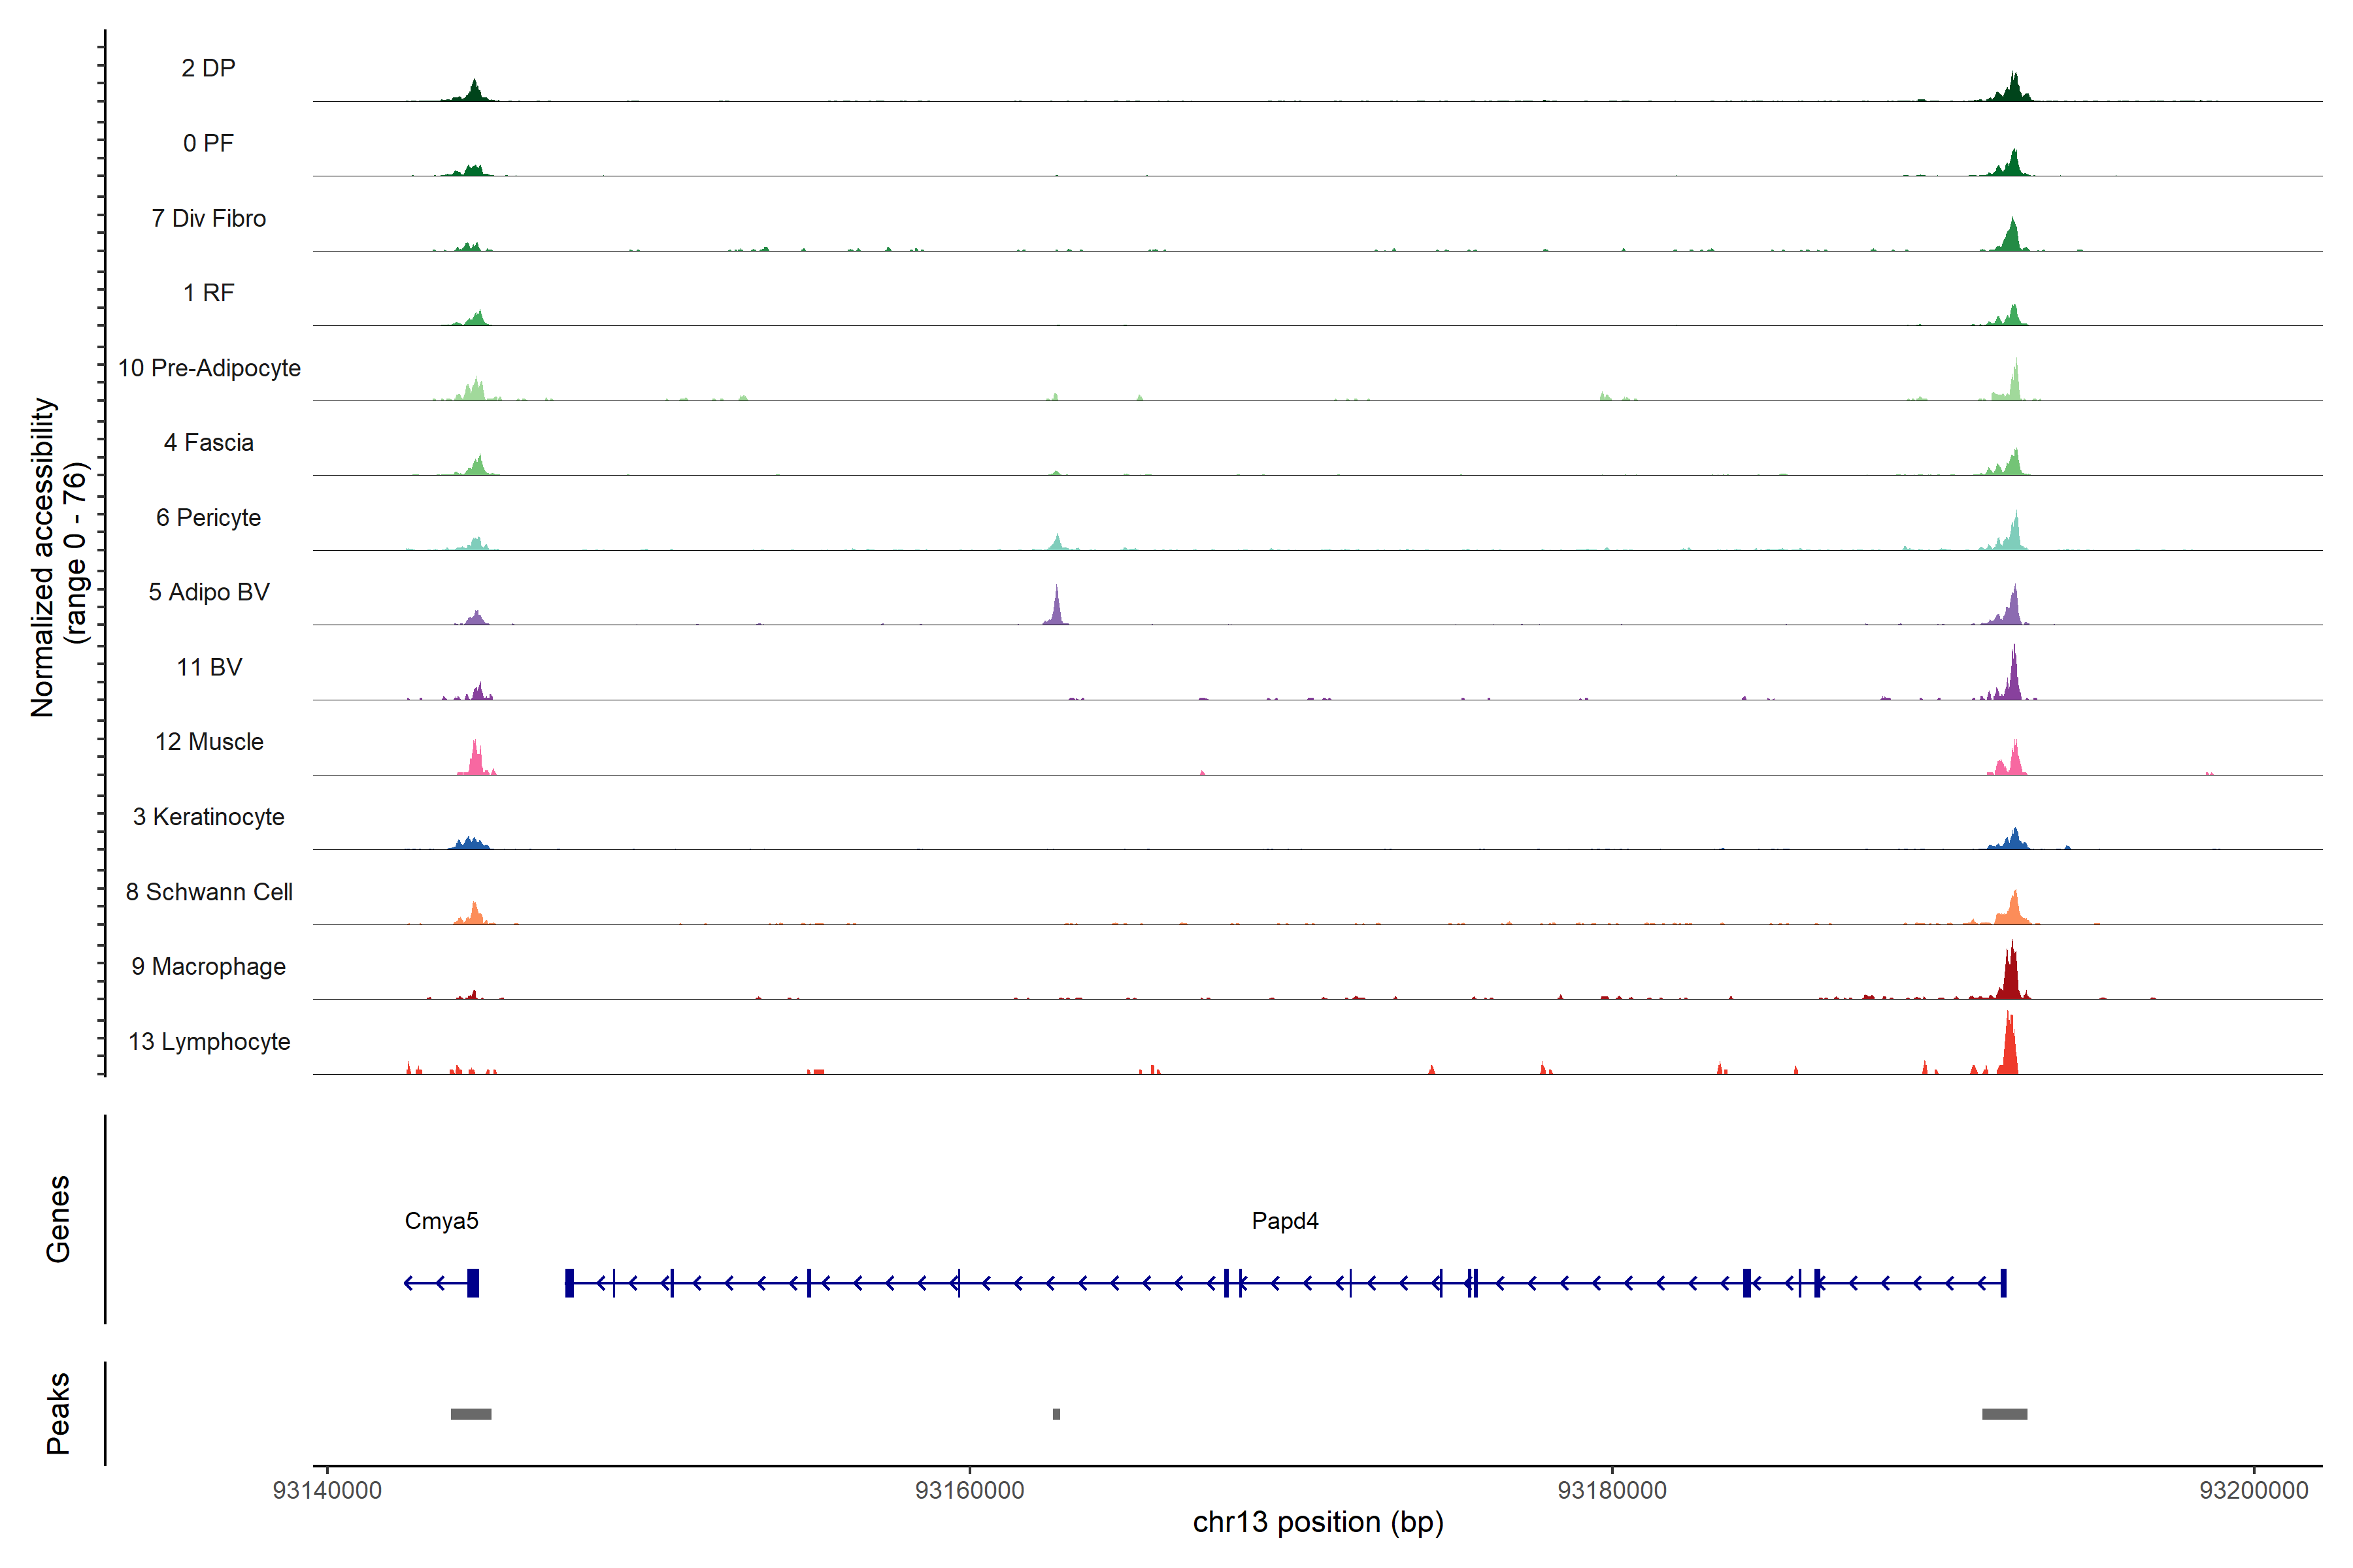This screenshot has height=1568, width=2353.
Task: Click the 93160000 axis tick label
Action: 969,1491
